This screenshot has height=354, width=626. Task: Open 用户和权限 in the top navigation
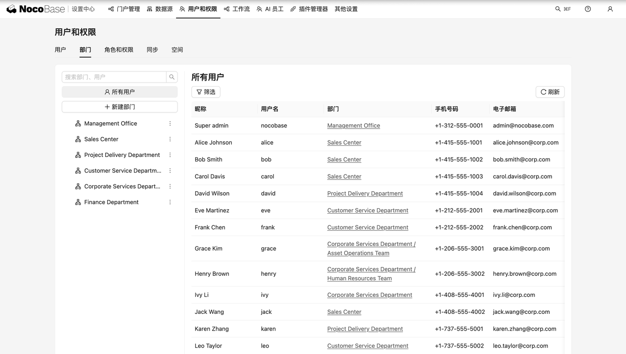click(x=198, y=9)
